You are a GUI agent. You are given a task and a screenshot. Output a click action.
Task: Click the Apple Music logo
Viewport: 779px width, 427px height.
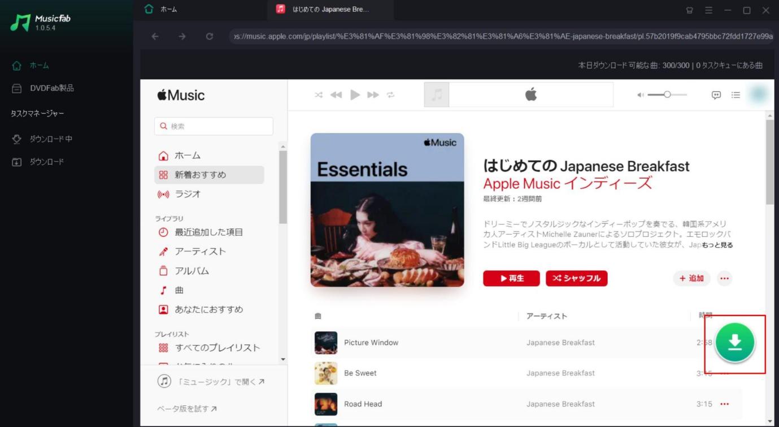[x=181, y=95]
